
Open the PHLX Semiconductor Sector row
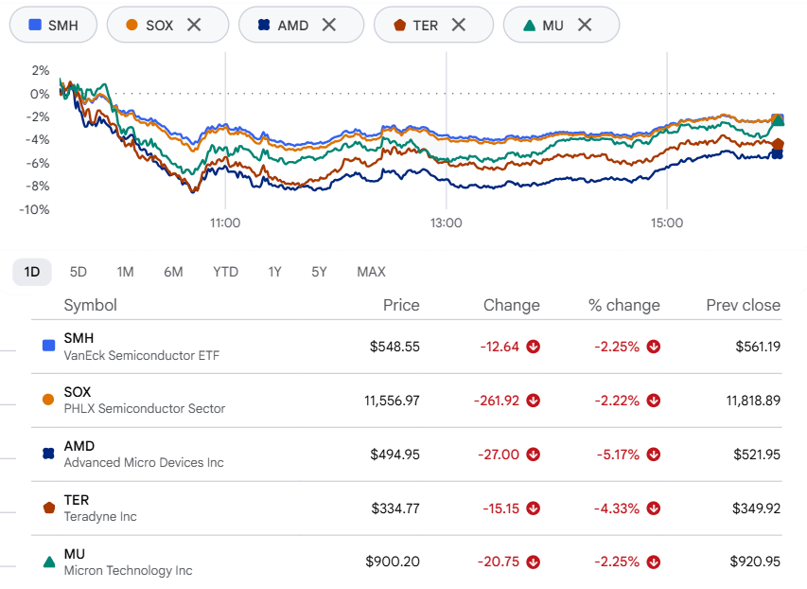pos(407,401)
